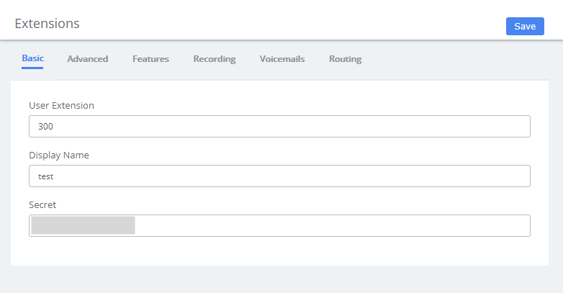Click the word test in Display Name
563x293 pixels.
(x=46, y=176)
